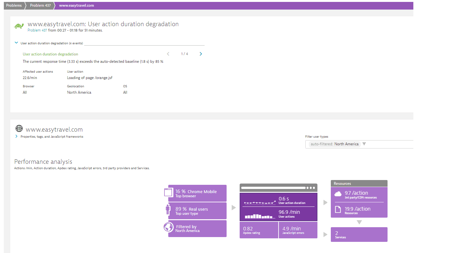This screenshot has height=253, width=450.
Task: Open the 0.6 s User action duration tile
Action: point(279,200)
